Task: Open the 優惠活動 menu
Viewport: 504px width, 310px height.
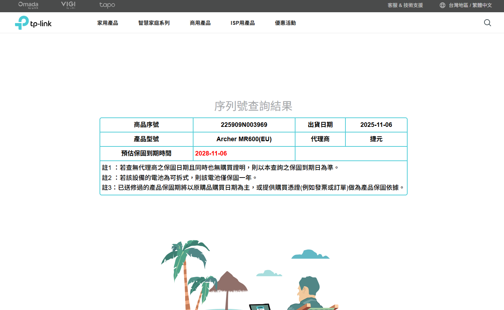Action: (285, 23)
